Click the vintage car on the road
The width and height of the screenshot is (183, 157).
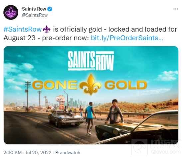[x=66, y=118]
